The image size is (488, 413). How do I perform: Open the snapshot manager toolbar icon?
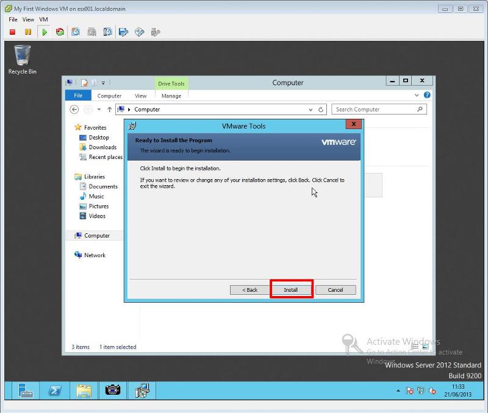click(108, 32)
